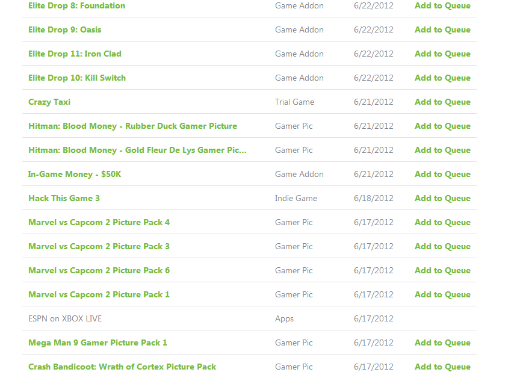This screenshot has height=375, width=529.
Task: Add Marvel vs Capcom 2 Pack 3 to queue
Action: (x=442, y=246)
